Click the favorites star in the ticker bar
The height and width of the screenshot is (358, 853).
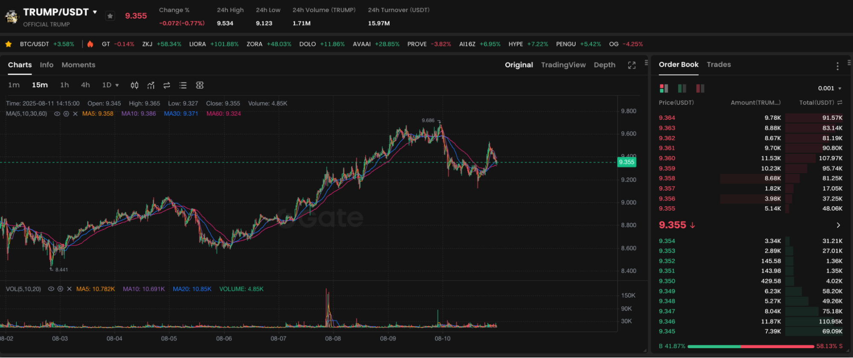pos(8,44)
